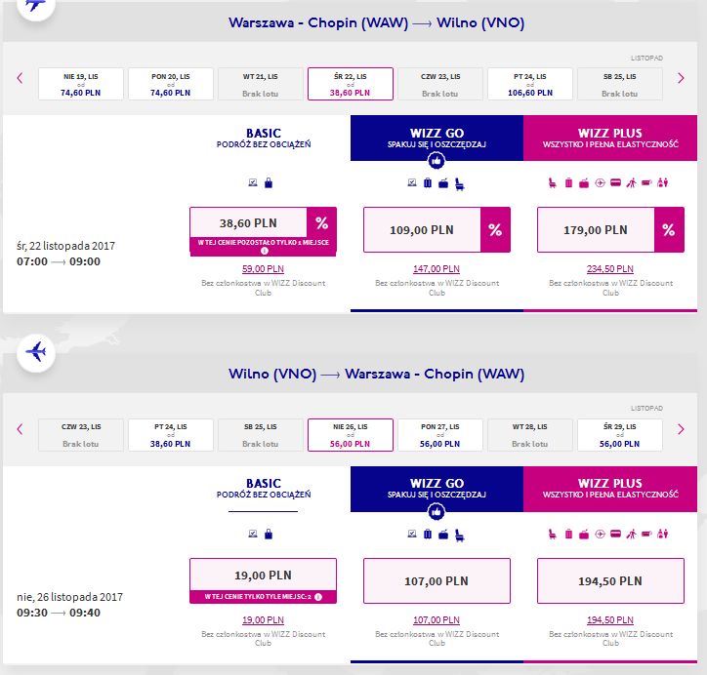This screenshot has width=707, height=675.
Task: Click WIZZ GO thumbs-up badge on return flight
Action: tap(437, 511)
